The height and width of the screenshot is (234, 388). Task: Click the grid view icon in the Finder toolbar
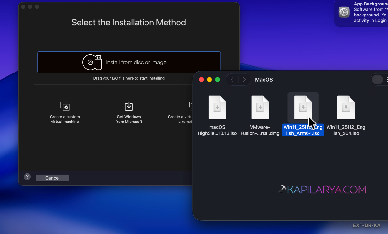pyautogui.click(x=377, y=79)
